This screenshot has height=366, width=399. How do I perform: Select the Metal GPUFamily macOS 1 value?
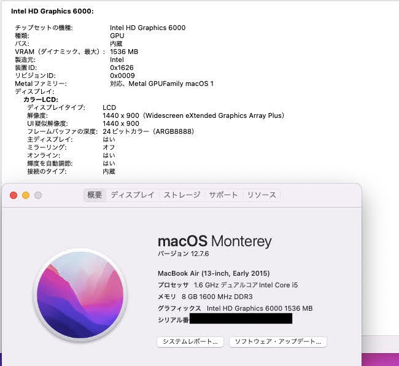pyautogui.click(x=161, y=84)
